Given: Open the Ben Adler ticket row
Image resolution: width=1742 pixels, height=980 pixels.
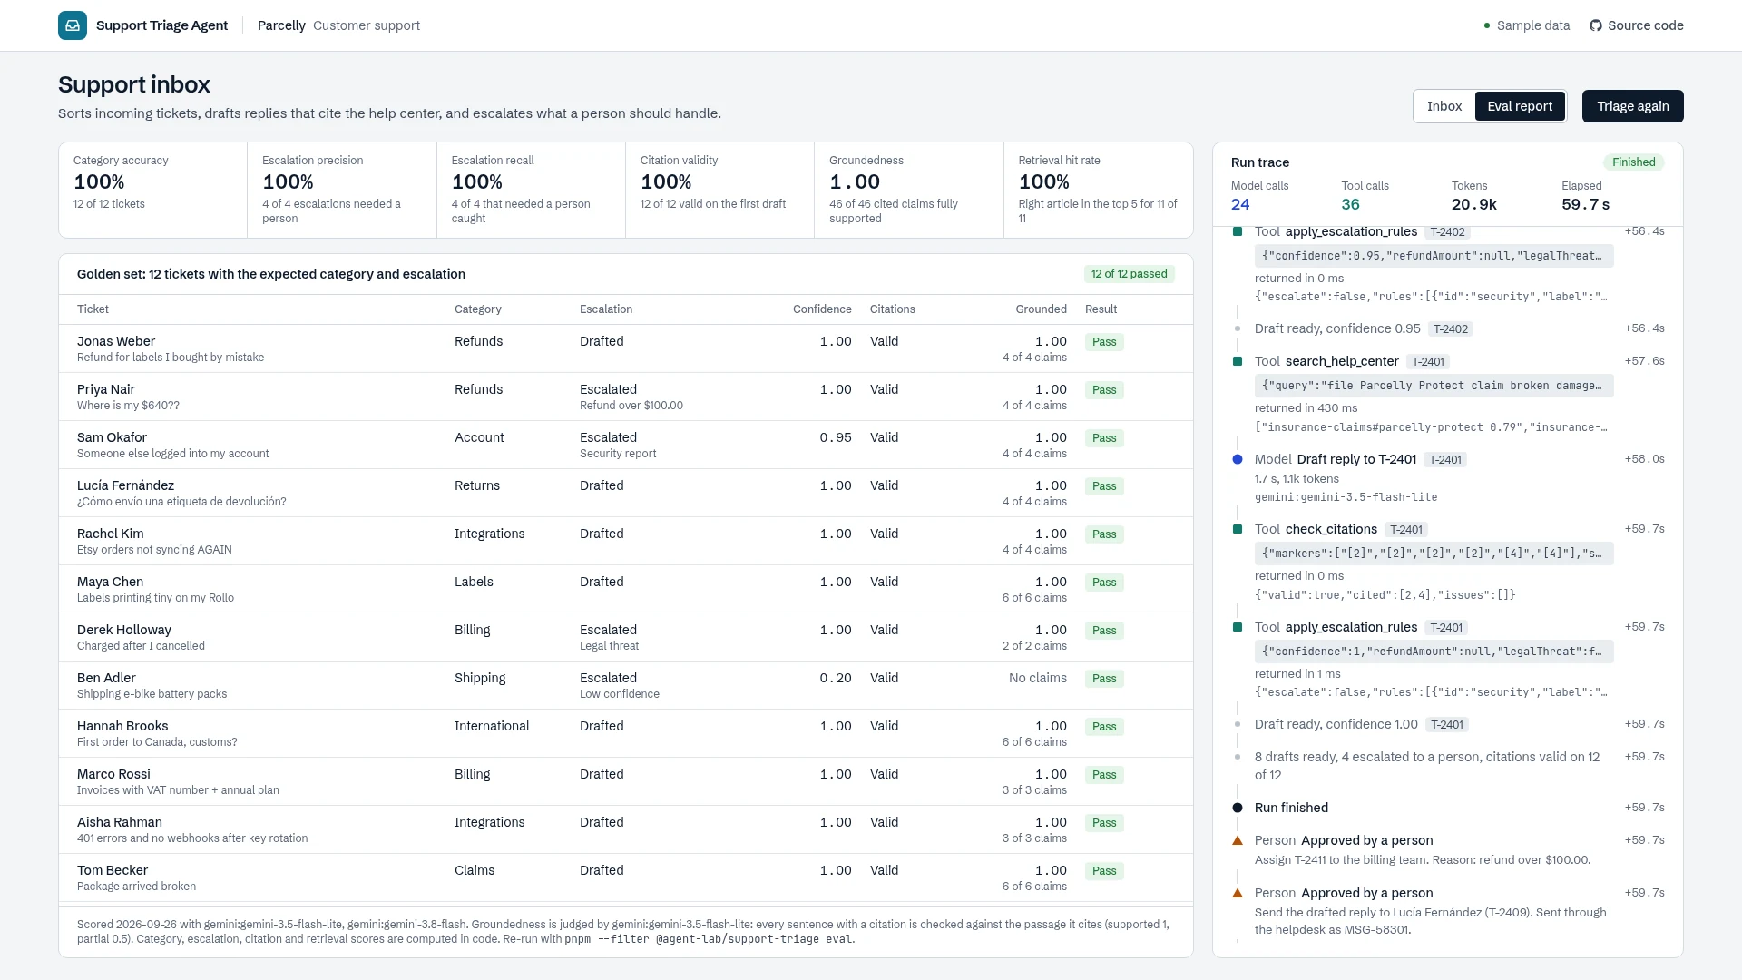Looking at the screenshot, I should (x=626, y=685).
